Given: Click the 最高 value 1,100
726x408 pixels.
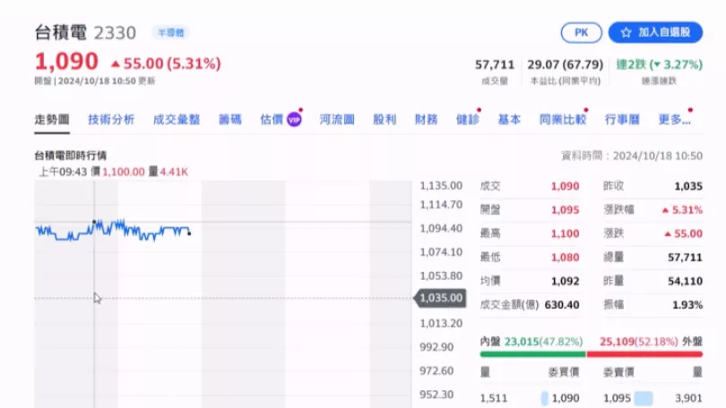Looking at the screenshot, I should [x=565, y=234].
